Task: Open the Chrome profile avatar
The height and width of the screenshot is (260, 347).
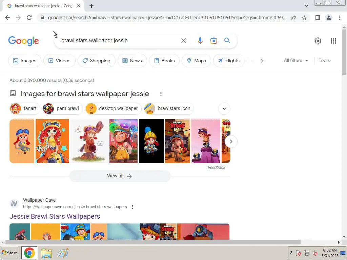Action: point(329,18)
